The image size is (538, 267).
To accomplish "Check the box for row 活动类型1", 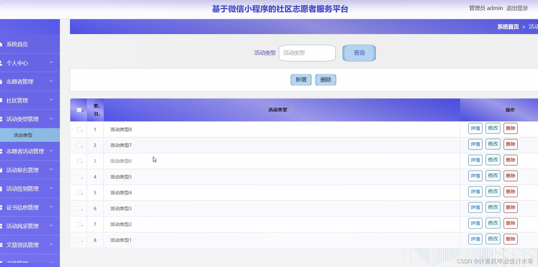I will 79,240.
